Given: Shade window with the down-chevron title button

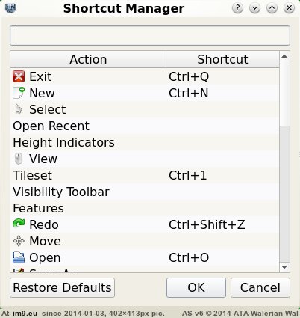Looking at the screenshot, I should click(x=254, y=8).
